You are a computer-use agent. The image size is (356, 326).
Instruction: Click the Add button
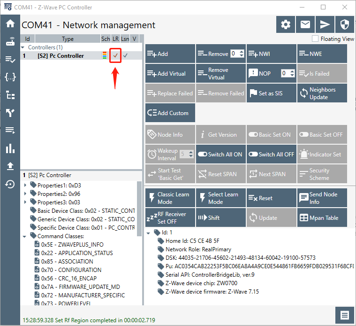tap(170, 54)
